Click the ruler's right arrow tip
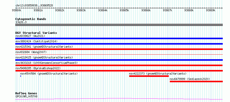This screenshot has width=230, height=102. click(x=222, y=8)
